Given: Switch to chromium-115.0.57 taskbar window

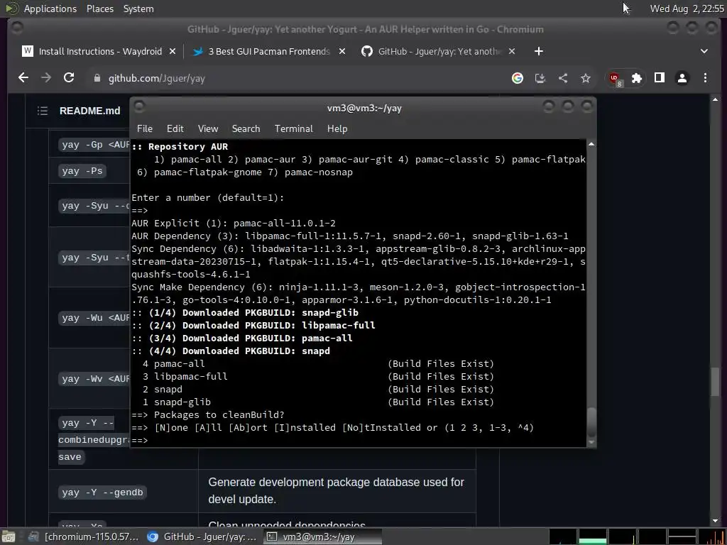Looking at the screenshot, I should [x=83, y=536].
